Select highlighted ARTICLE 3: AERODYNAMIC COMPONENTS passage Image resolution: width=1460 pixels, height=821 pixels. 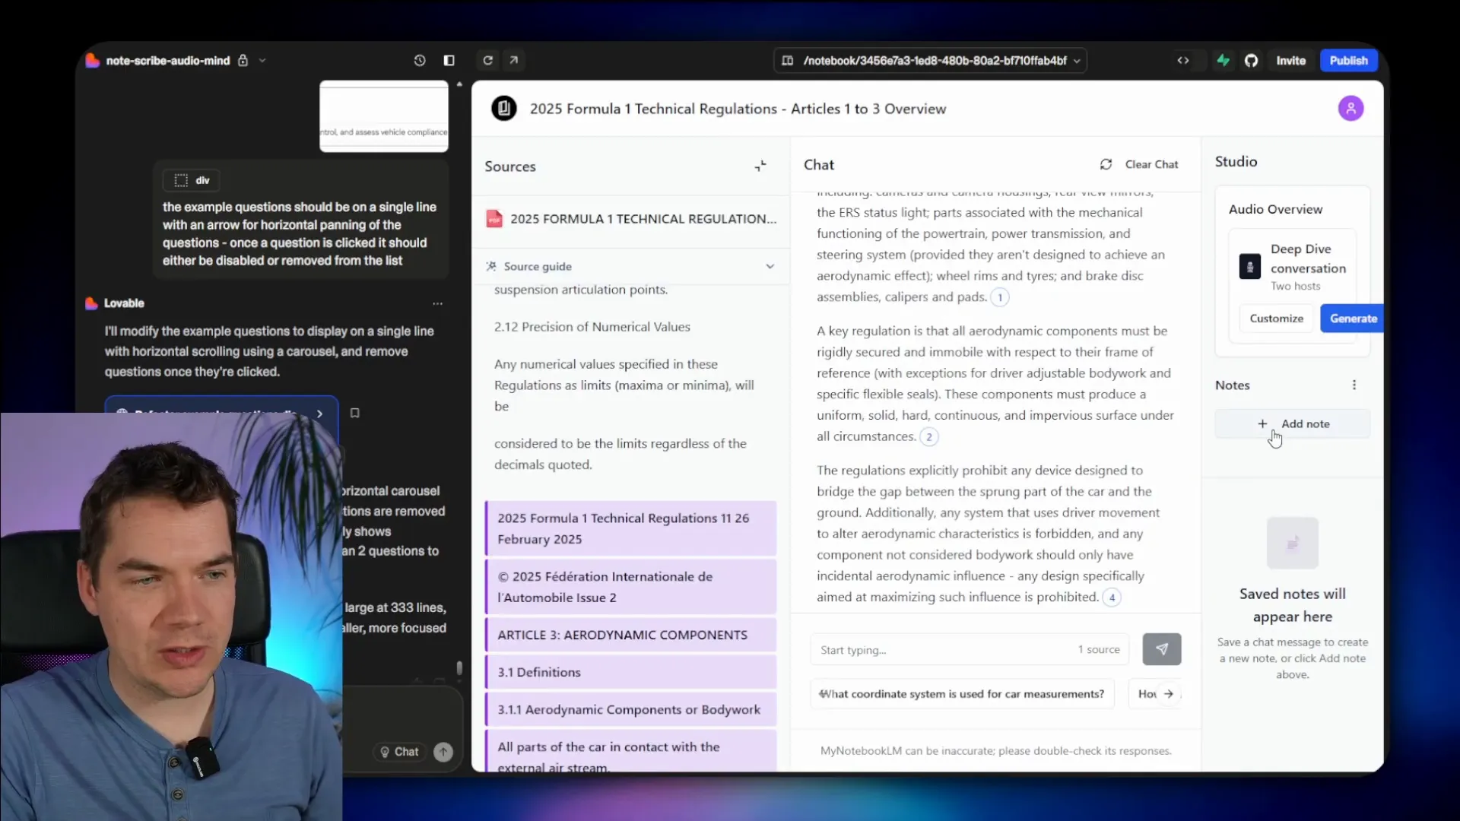pyautogui.click(x=630, y=635)
